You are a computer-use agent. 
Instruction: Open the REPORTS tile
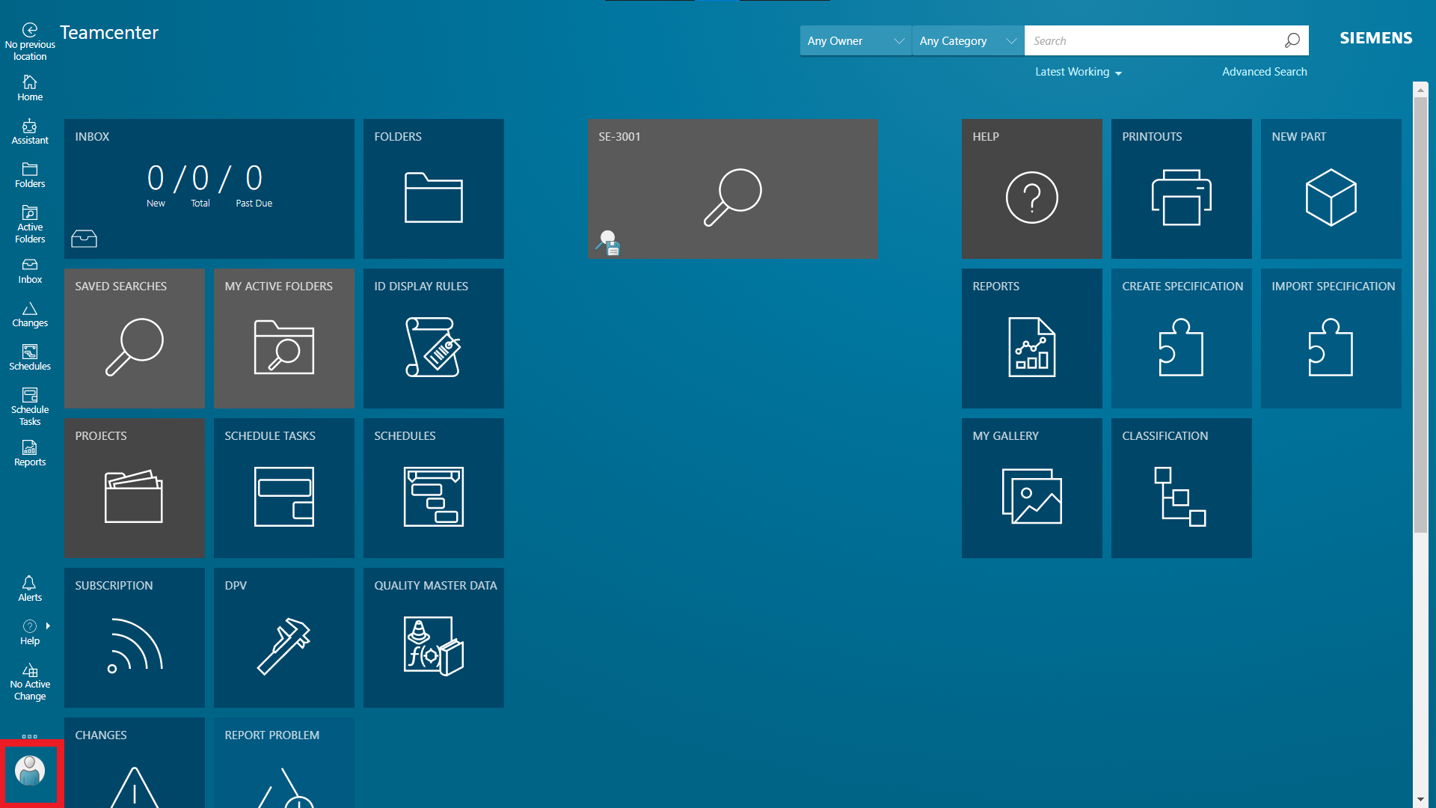click(1032, 338)
